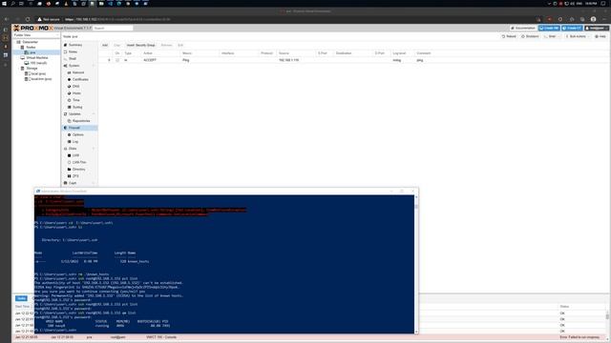Click the LVM-Thin icon entry
The image size is (611, 343).
click(70, 163)
